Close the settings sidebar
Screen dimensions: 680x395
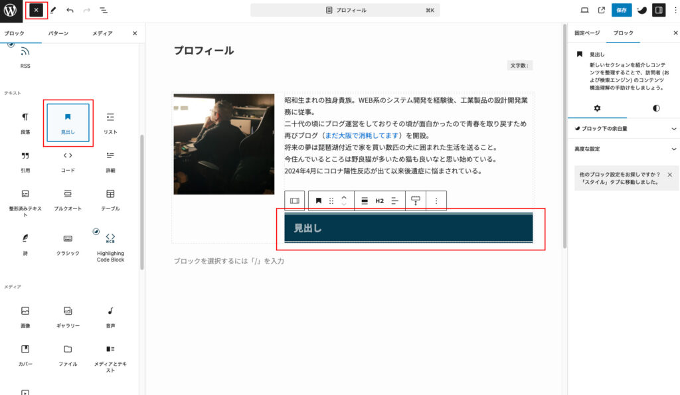coord(675,33)
